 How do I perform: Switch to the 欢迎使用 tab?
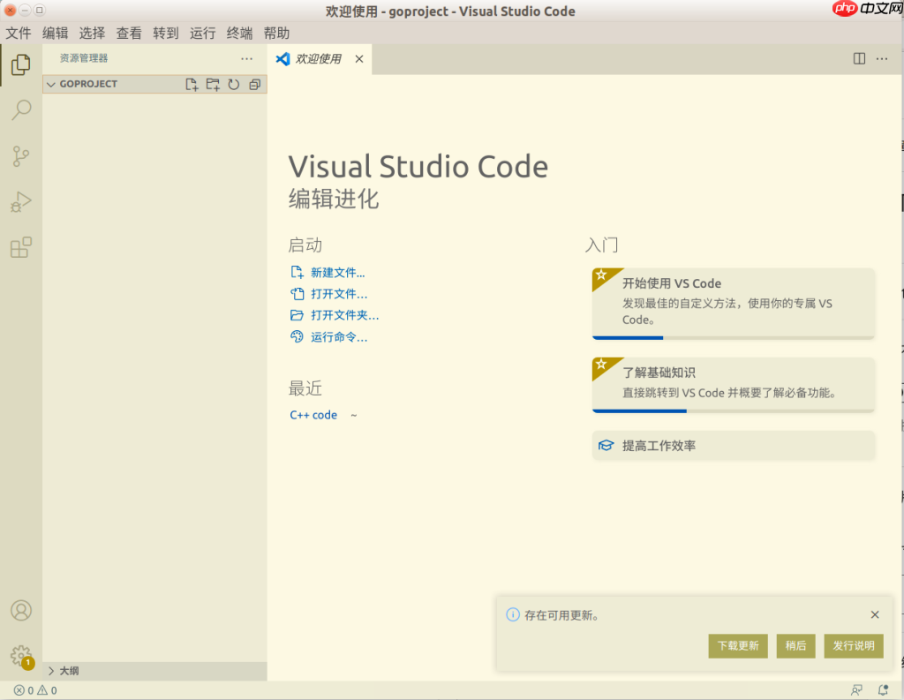click(320, 58)
